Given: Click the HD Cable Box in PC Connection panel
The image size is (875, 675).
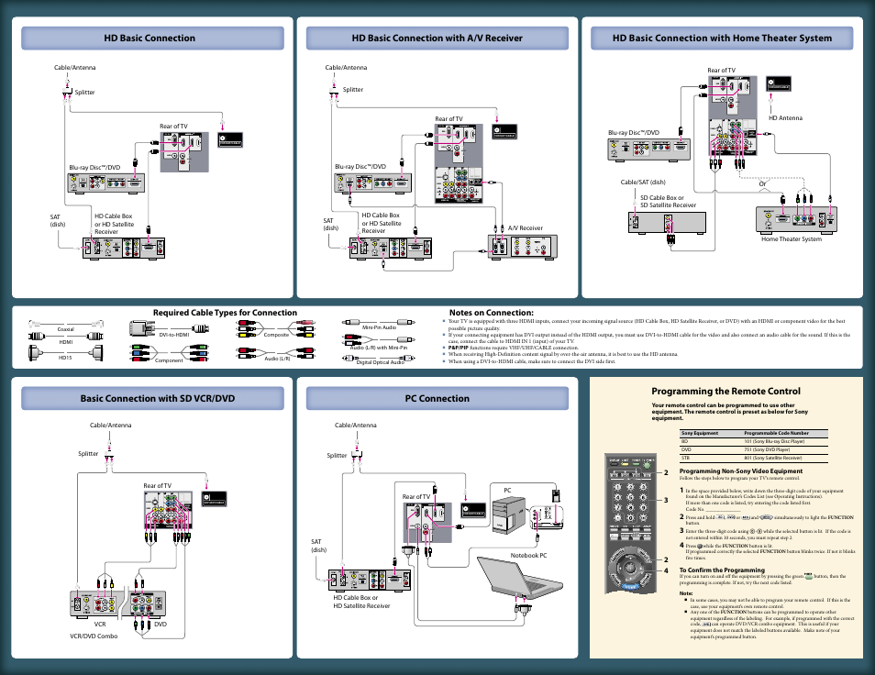Looking at the screenshot, I should (370, 581).
